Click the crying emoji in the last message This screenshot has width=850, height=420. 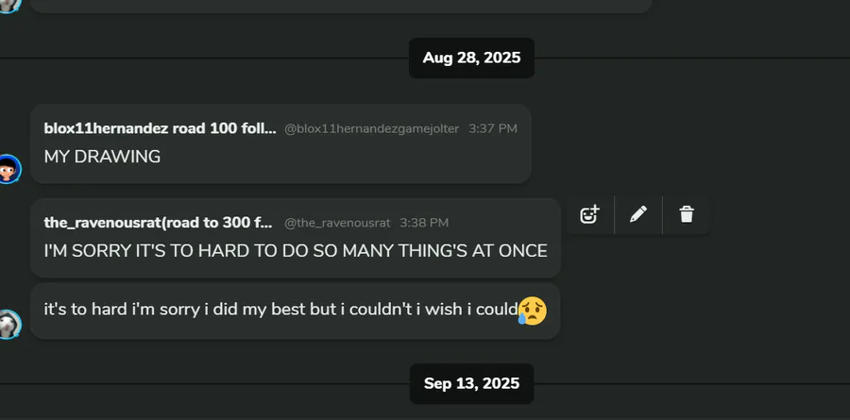[x=533, y=311]
